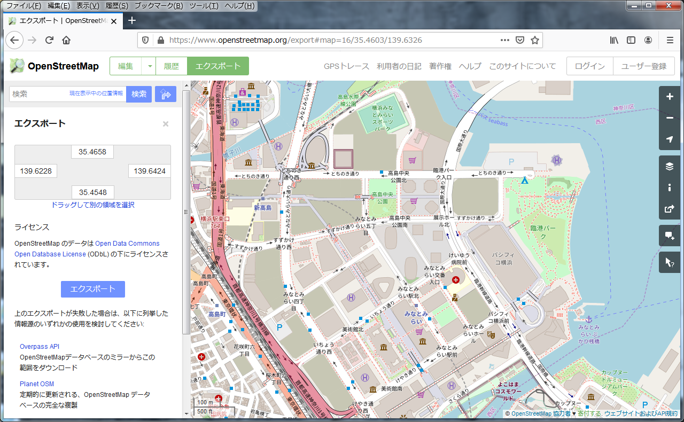This screenshot has width=684, height=422.
Task: Open the ヘルプ link in OSM header
Action: pyautogui.click(x=470, y=66)
